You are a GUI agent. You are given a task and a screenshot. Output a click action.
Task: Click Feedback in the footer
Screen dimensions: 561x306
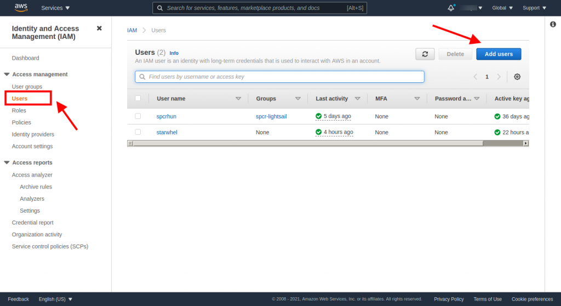click(18, 299)
